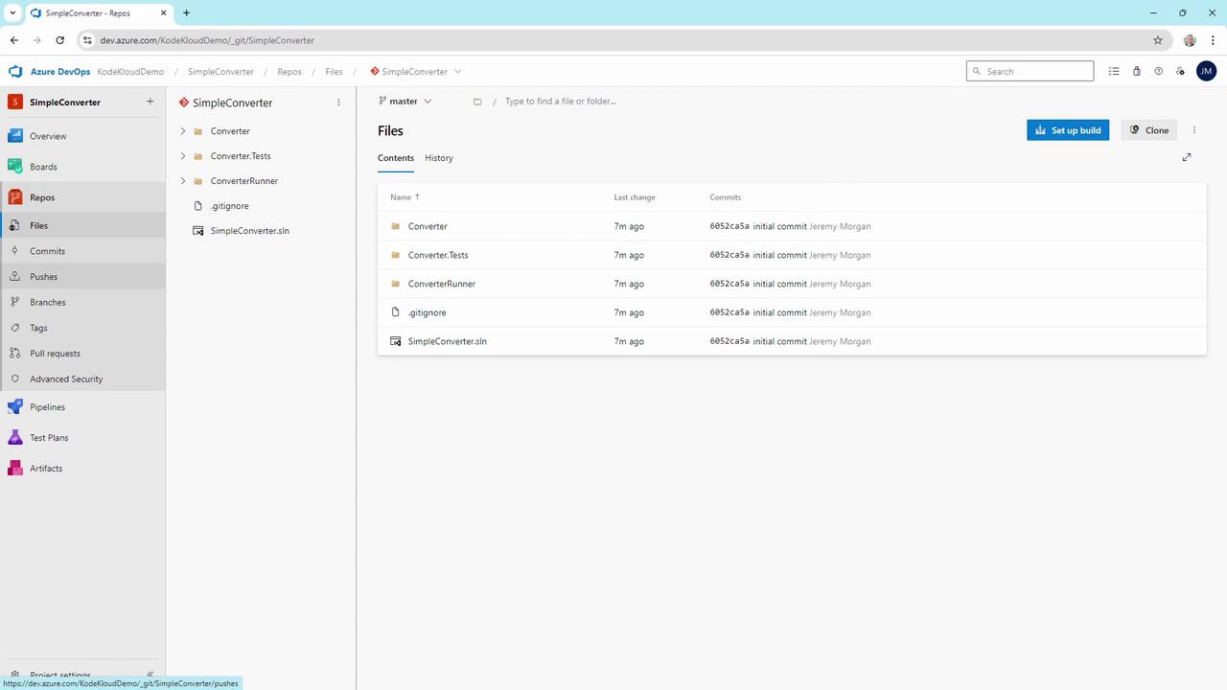Click the Clone button
1227x690 pixels.
pos(1148,130)
